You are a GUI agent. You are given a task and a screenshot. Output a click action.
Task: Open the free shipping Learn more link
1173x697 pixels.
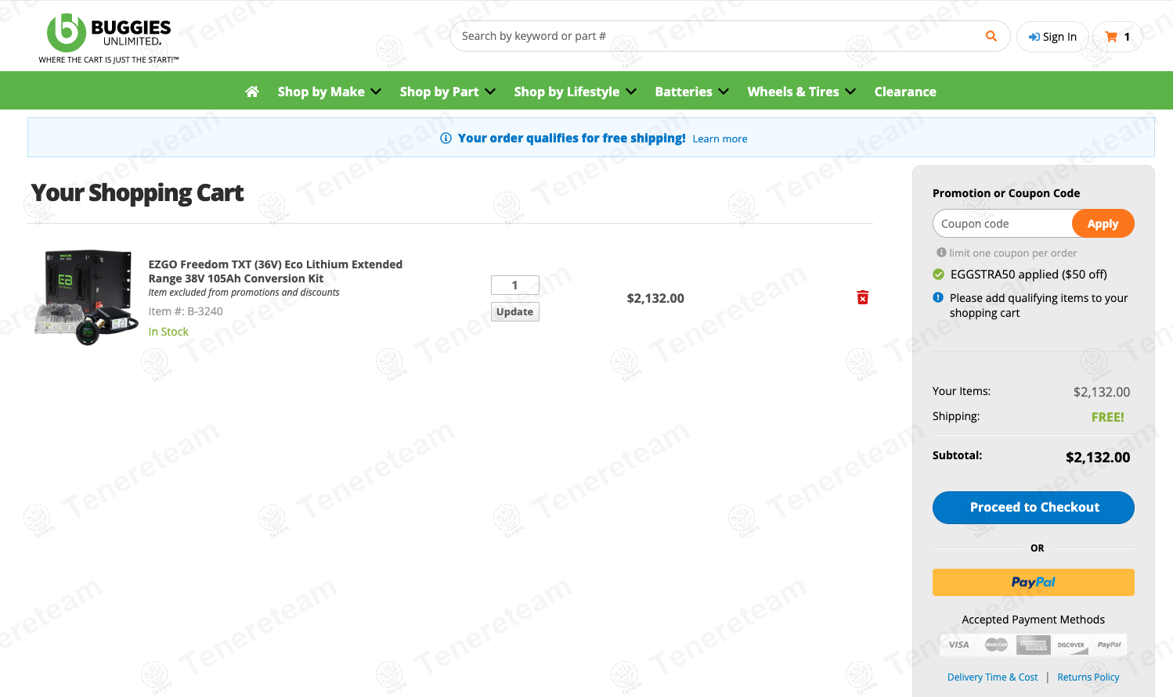[x=720, y=139]
